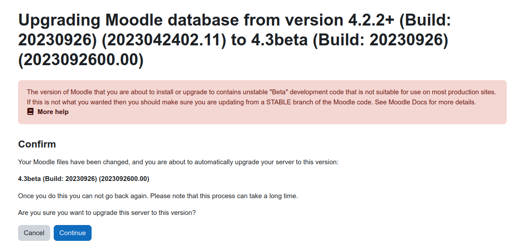Viewport: 516px width, 251px height.
Task: Click the "Upgrading Moodle database" page title
Action: pos(234,40)
